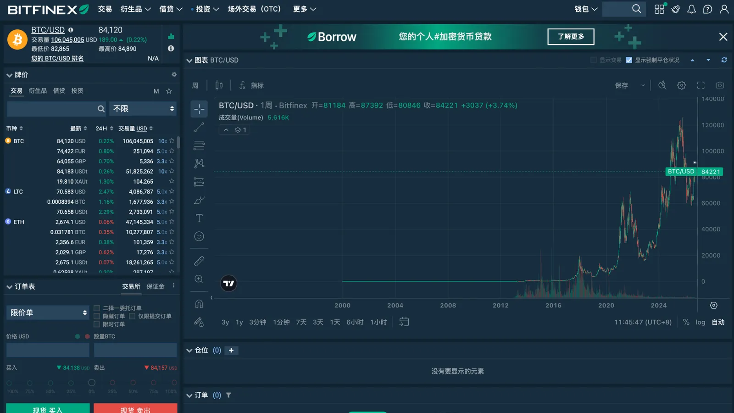
Task: Click the 了解更多 banner button
Action: (x=571, y=37)
